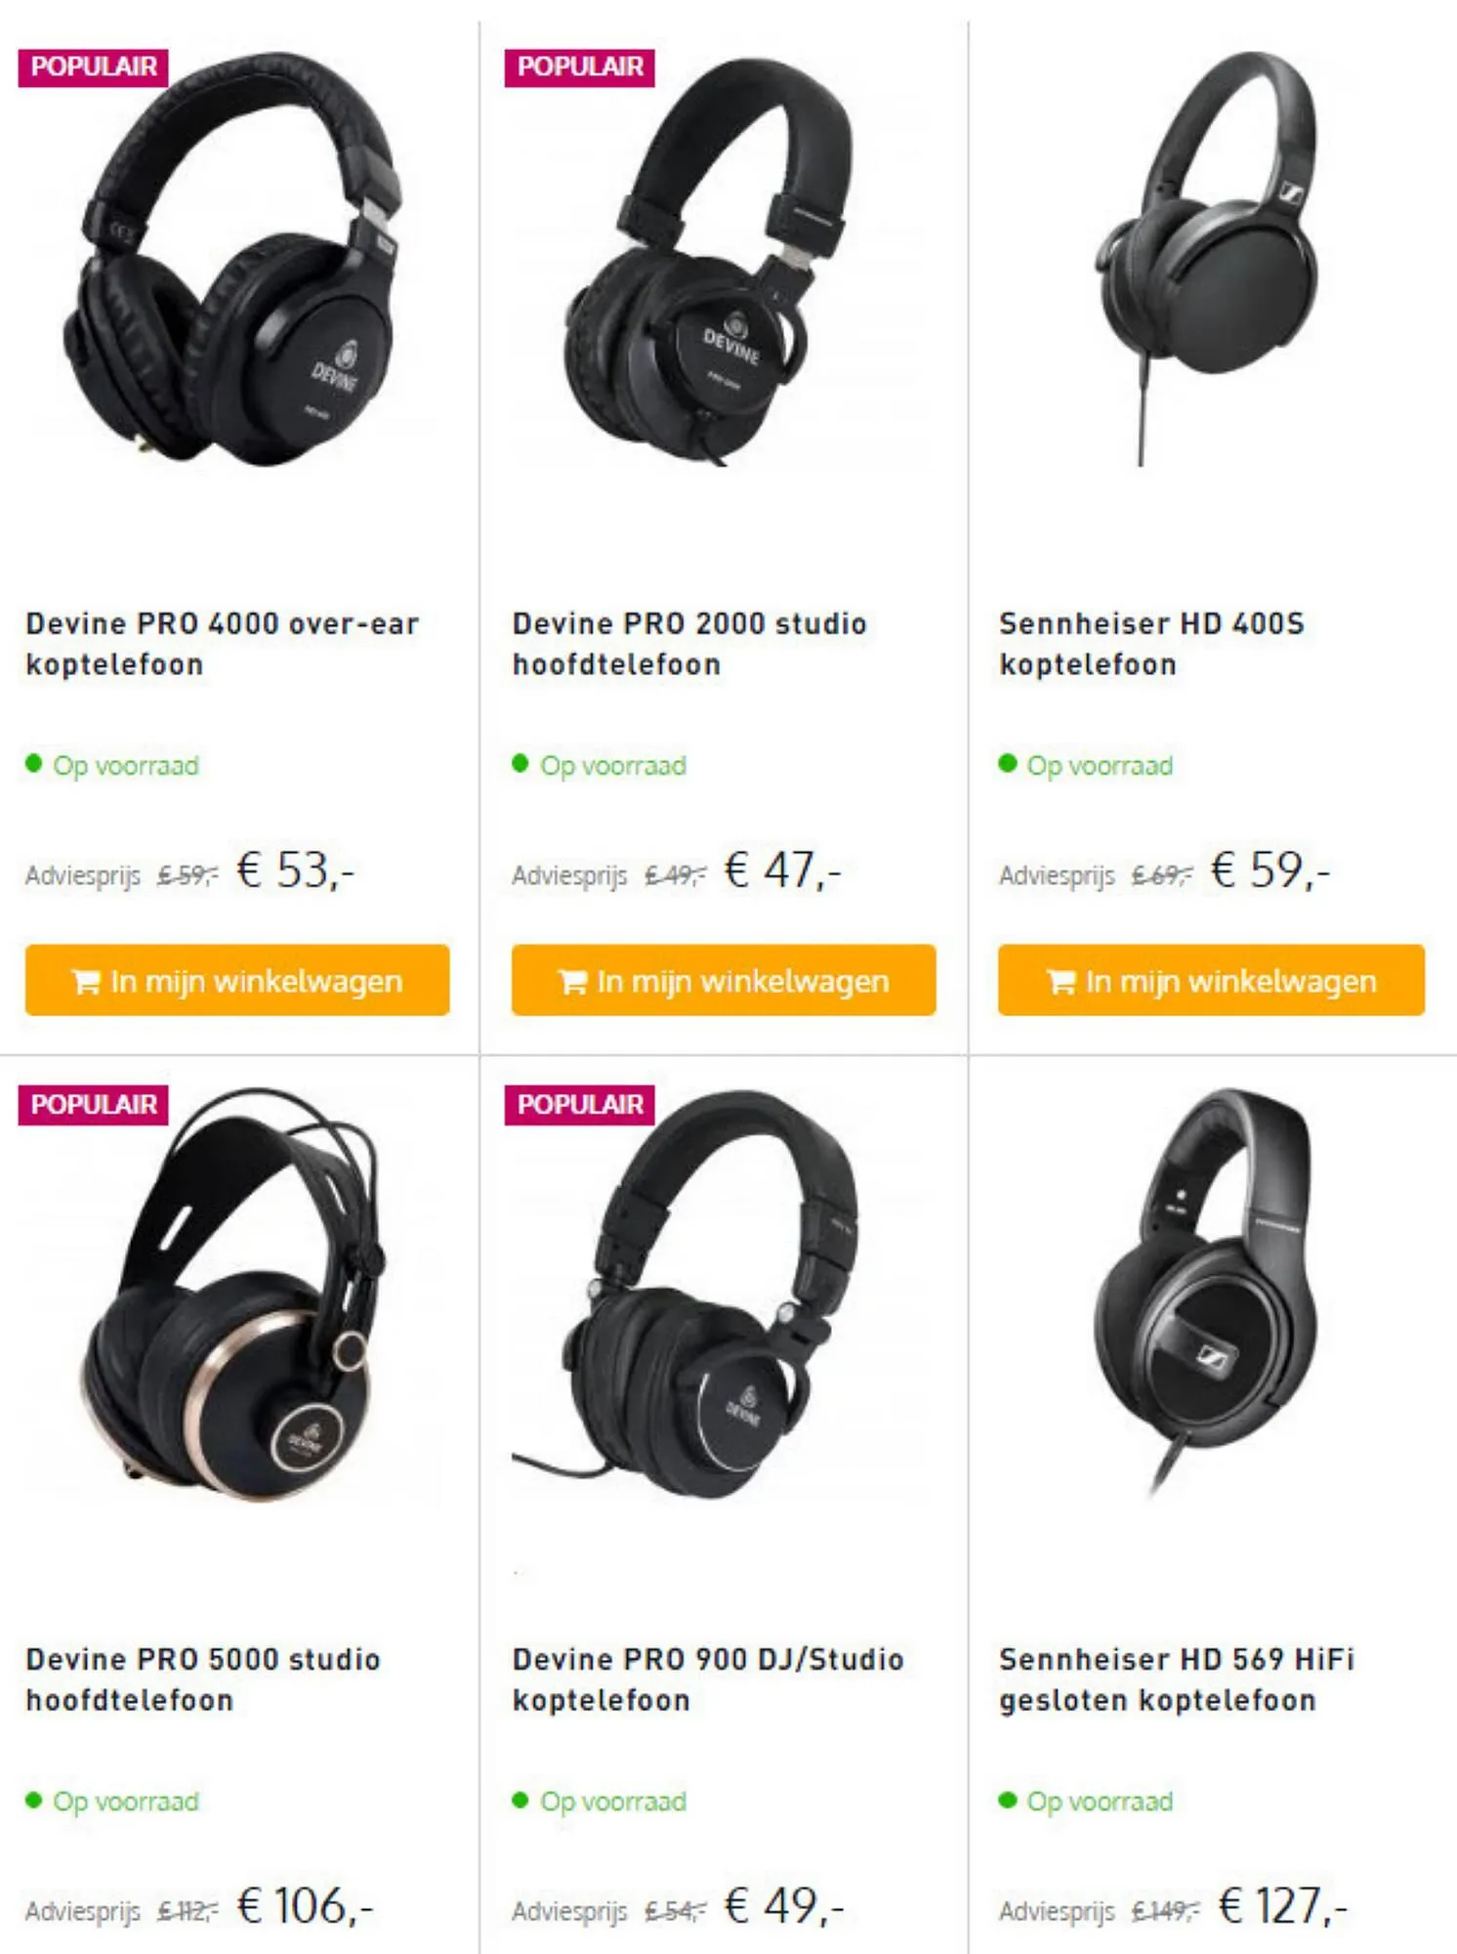Open Sennheiser HD 400S koptelefoon title
The image size is (1457, 1954).
coord(1151,644)
